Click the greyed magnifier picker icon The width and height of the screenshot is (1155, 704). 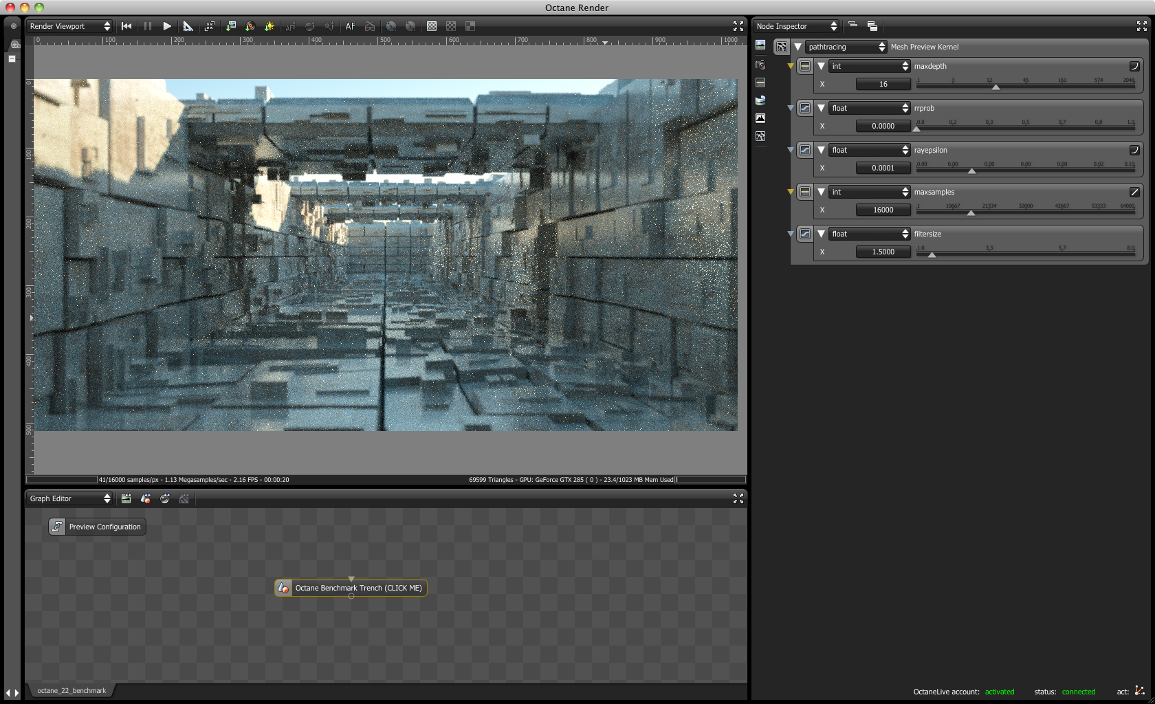(329, 26)
